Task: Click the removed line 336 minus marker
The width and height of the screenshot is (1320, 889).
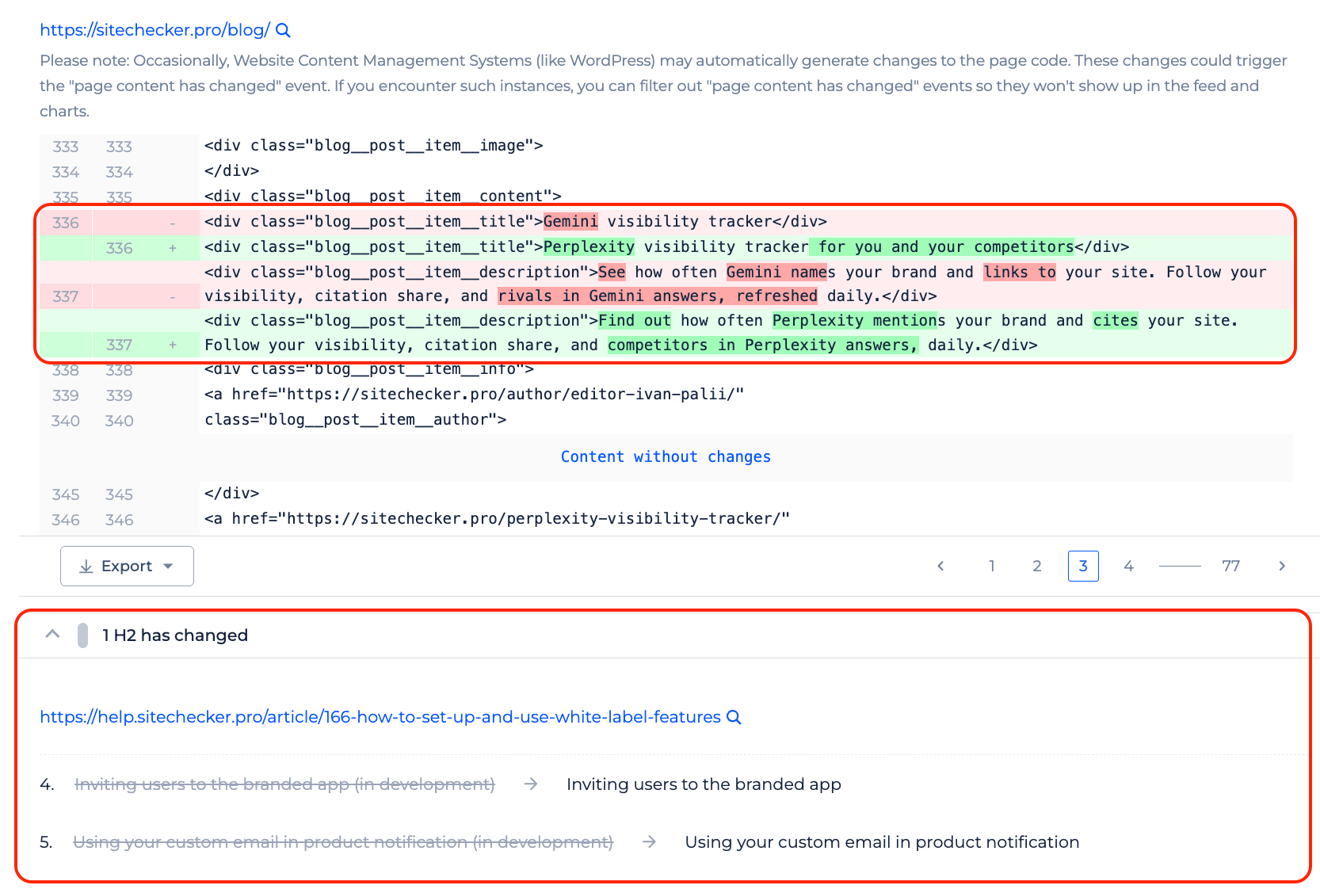Action: [172, 223]
